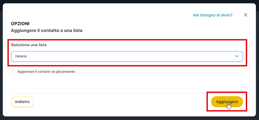
Task: Click the 'Seleziona una lista' label
Action: click(29, 45)
